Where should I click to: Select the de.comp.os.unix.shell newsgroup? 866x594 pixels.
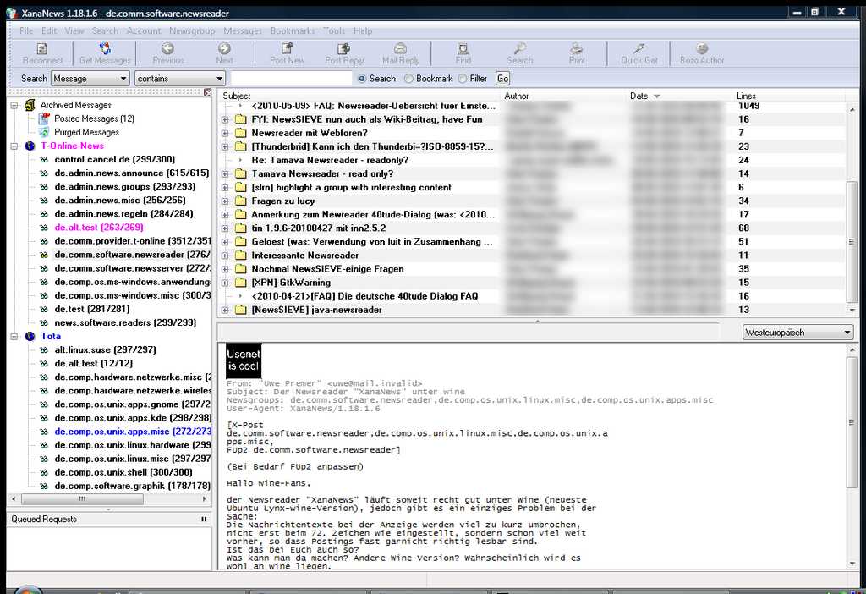123,472
